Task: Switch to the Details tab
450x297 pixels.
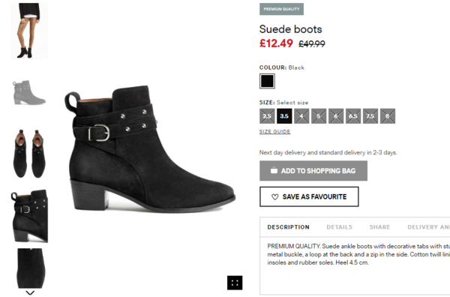Action: tap(339, 227)
